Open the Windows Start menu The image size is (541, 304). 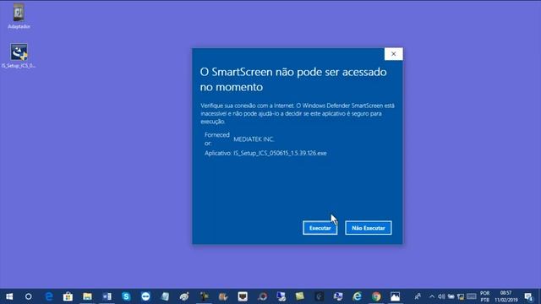tap(9, 296)
